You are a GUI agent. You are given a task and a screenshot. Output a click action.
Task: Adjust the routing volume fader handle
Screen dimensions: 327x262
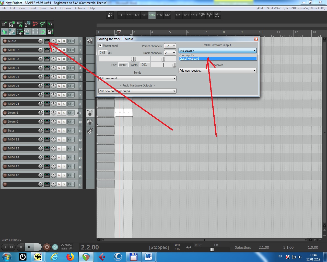click(x=133, y=59)
